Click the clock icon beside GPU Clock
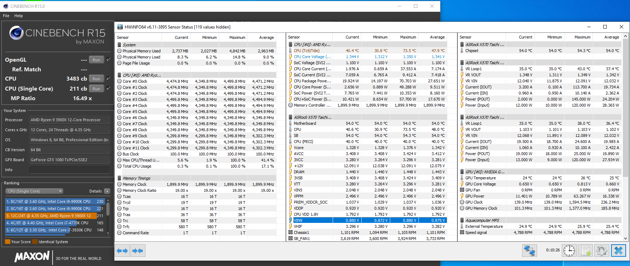The width and height of the screenshot is (630, 266). coord(462,202)
